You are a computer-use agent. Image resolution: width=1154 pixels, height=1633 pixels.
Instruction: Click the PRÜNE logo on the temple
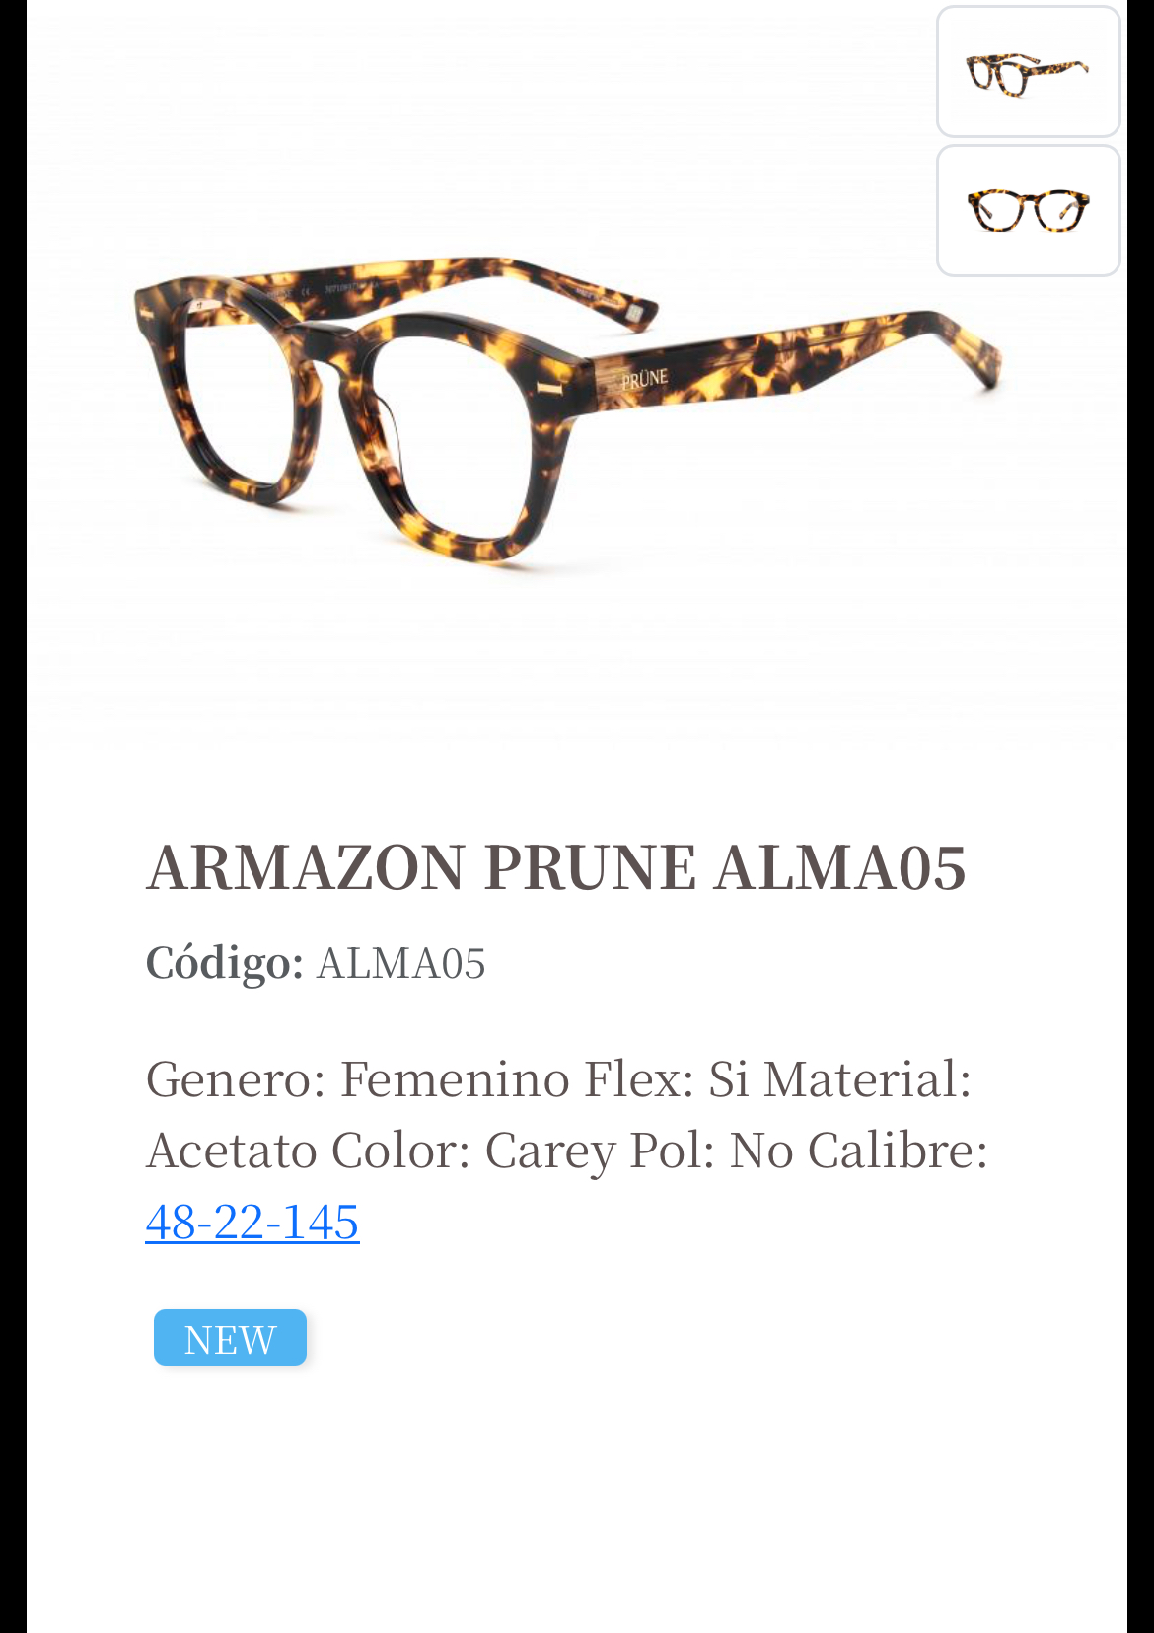pyautogui.click(x=645, y=379)
